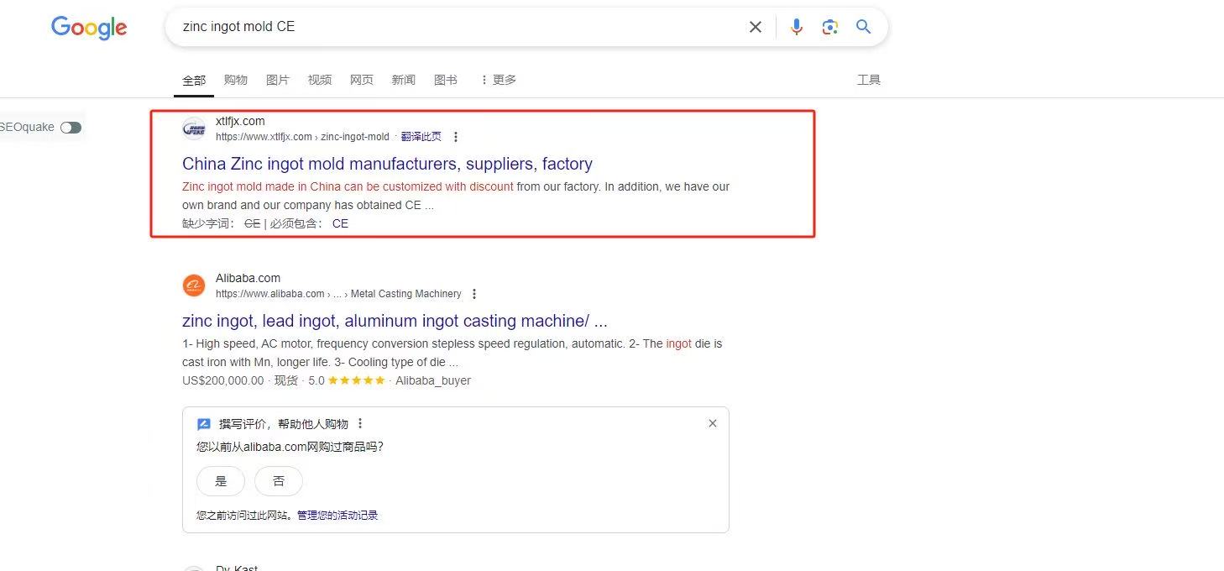Start voice search with microphone icon

[x=797, y=27]
